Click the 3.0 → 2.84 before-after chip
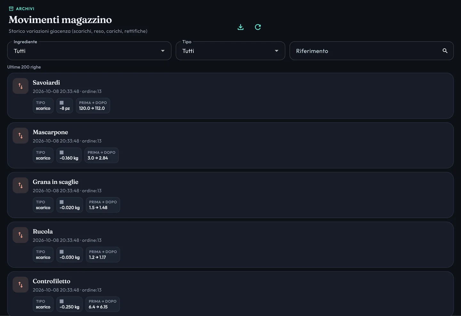 pyautogui.click(x=101, y=155)
